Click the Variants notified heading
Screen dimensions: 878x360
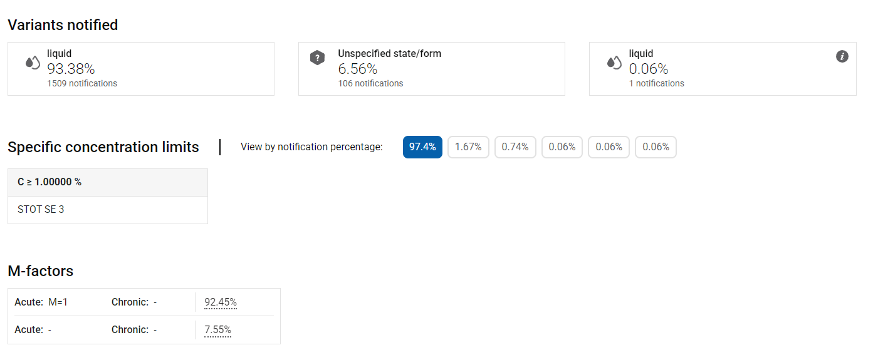[63, 25]
